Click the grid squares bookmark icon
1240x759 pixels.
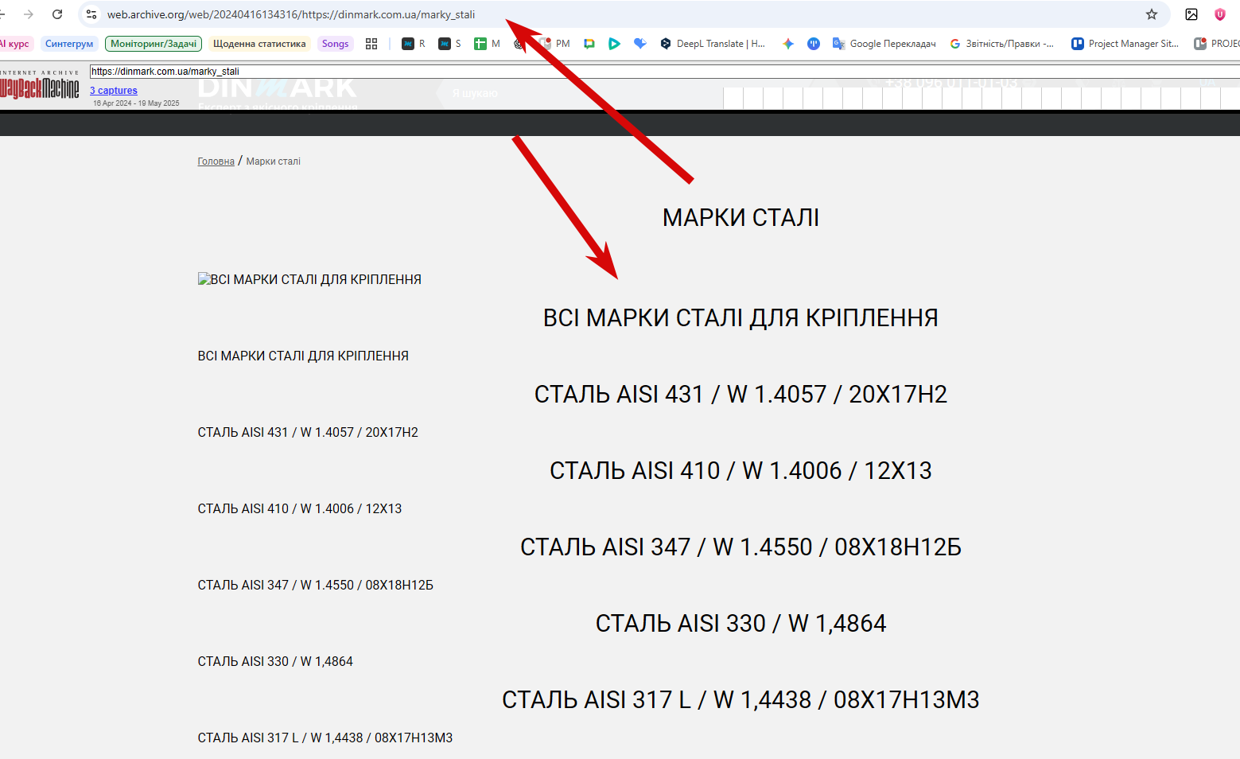click(x=371, y=44)
